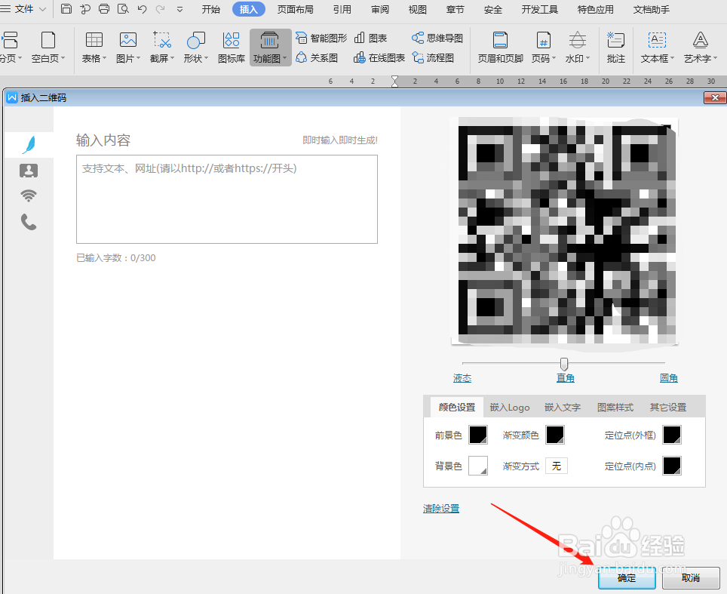Viewport: 727px width, 594px height.
Task: Click the Save icon in quick toolbar
Action: (x=66, y=9)
